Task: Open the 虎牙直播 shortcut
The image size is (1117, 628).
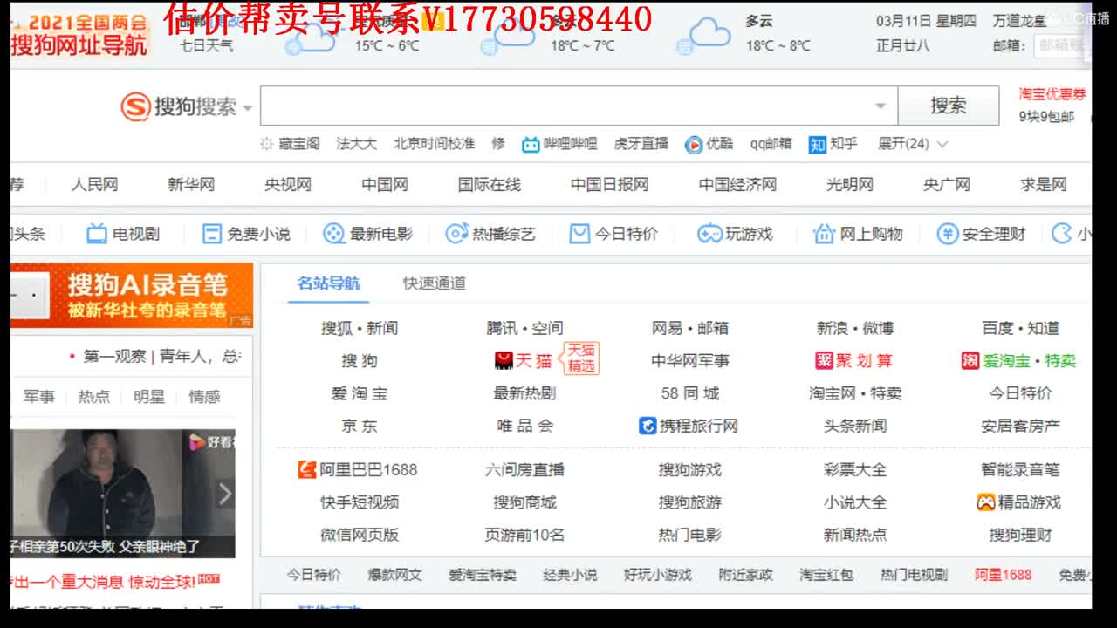Action: [x=641, y=144]
